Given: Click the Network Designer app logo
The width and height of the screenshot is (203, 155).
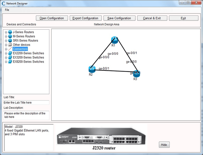Looking at the screenshot, I should coord(3,3).
